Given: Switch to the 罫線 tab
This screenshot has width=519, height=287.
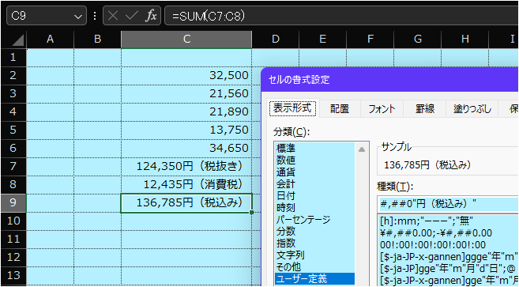Looking at the screenshot, I should tap(425, 108).
